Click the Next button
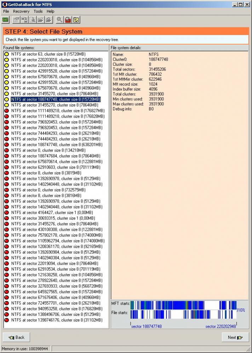 tap(235, 337)
